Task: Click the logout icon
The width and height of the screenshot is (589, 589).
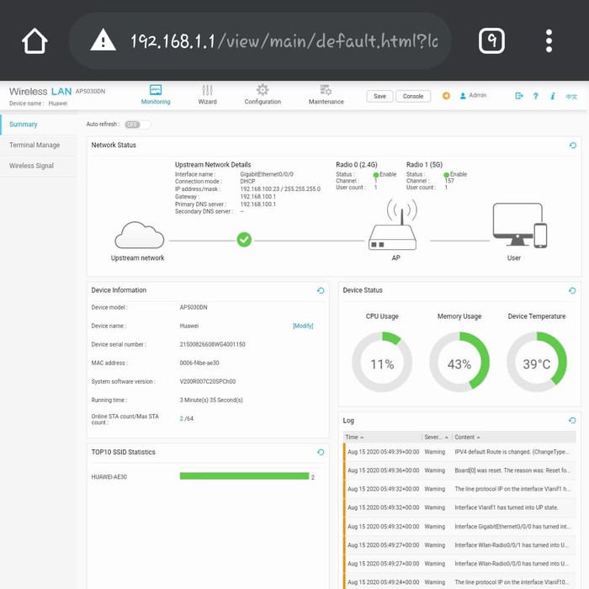Action: 519,96
